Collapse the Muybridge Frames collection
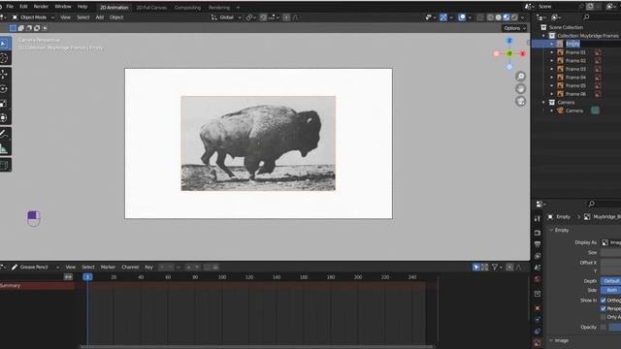The image size is (621, 349). click(543, 36)
